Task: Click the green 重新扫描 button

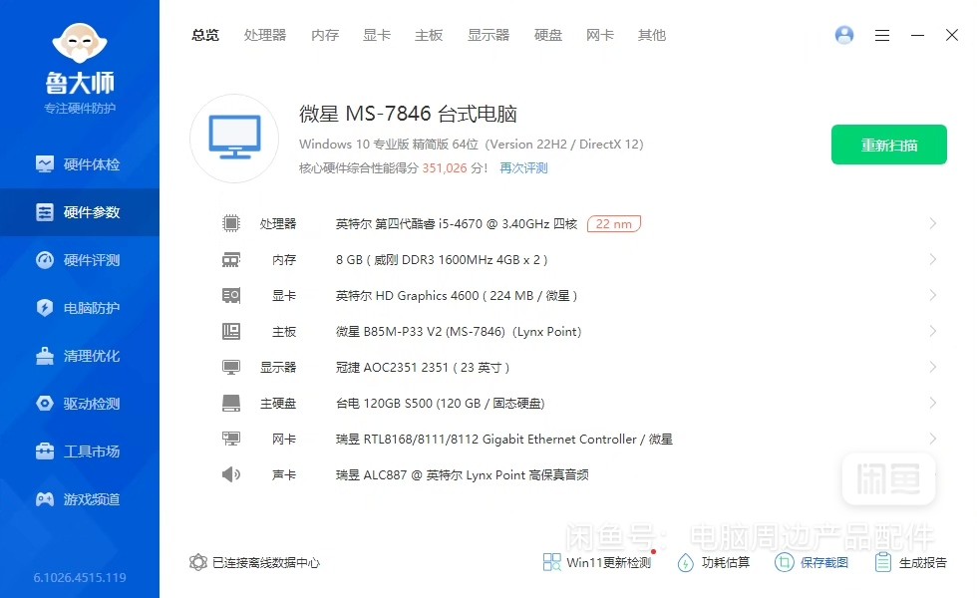Action: pos(889,145)
